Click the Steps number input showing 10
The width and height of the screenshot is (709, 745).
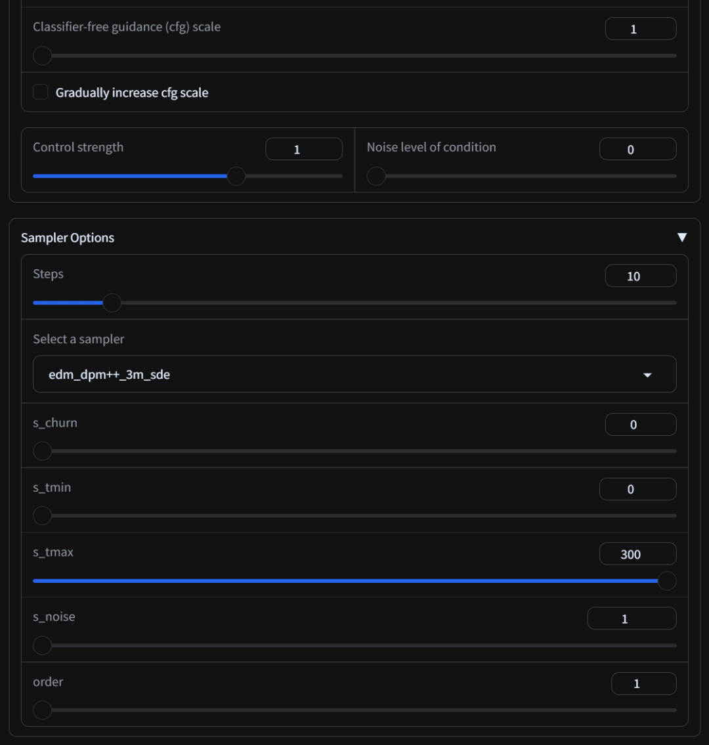click(x=640, y=276)
